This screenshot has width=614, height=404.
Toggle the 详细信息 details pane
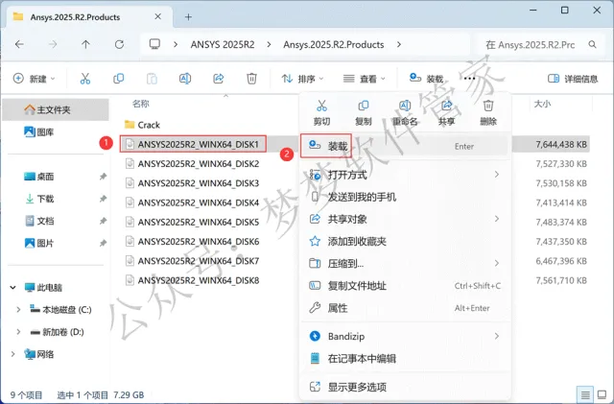click(573, 79)
